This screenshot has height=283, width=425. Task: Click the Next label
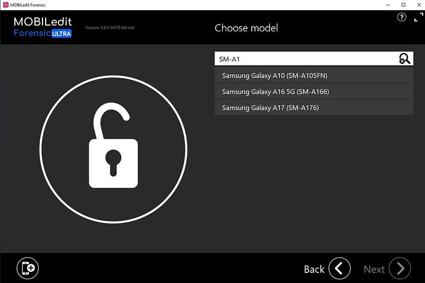[x=374, y=269]
